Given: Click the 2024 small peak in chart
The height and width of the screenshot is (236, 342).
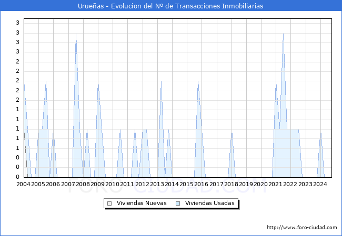Looking at the screenshot, I should tap(320, 133).
